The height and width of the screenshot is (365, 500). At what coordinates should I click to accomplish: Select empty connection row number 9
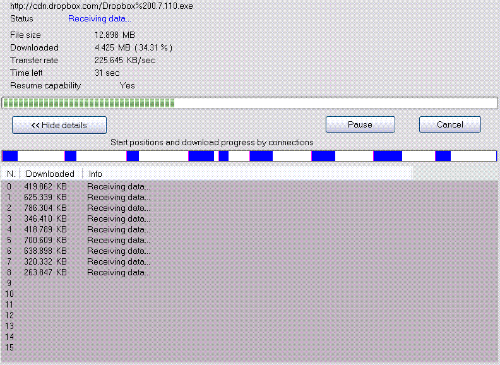click(x=249, y=284)
